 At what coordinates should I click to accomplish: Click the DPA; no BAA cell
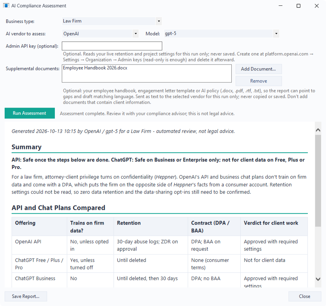(x=214, y=280)
